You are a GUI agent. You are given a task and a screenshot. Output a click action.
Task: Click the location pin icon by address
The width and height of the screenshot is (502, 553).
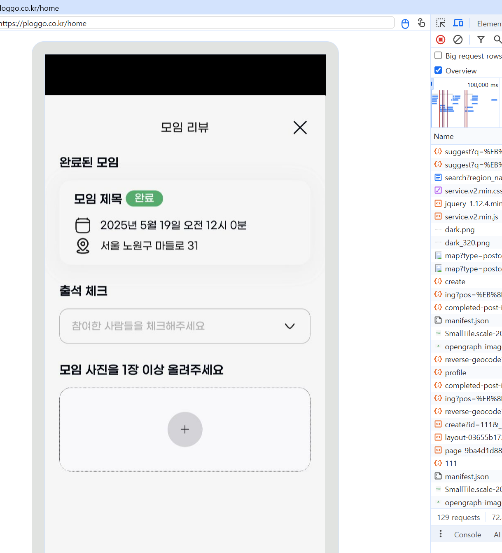point(83,246)
